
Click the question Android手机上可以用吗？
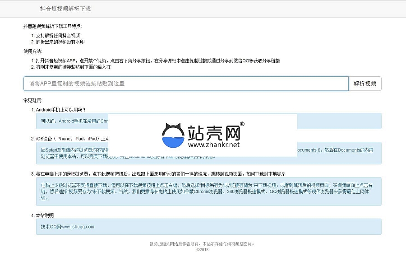point(61,110)
